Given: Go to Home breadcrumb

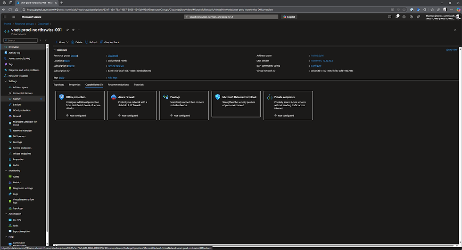Looking at the screenshot, I should click(8, 24).
